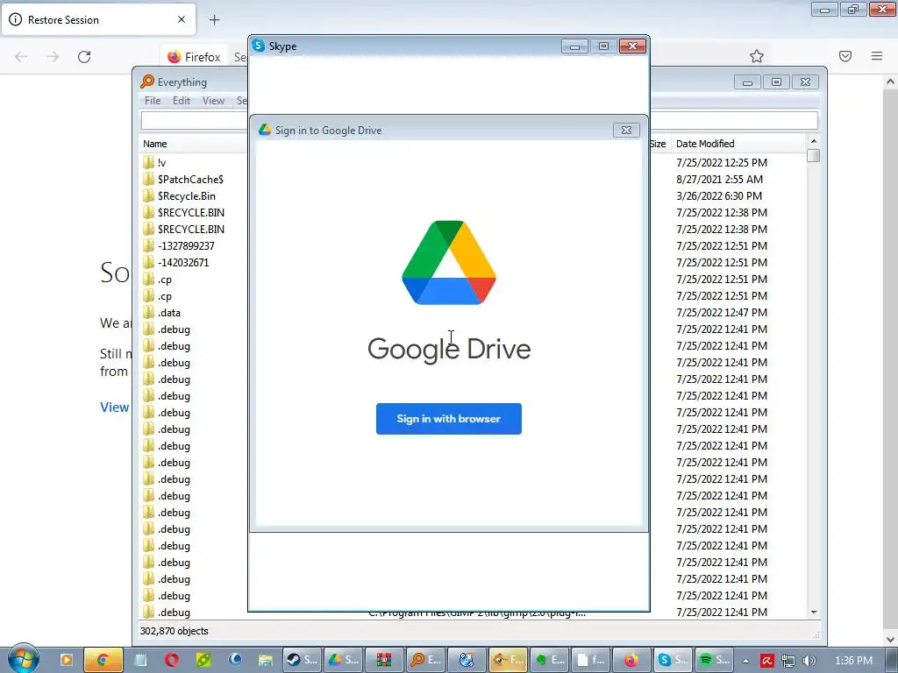Click the 302,870 objects status text
The height and width of the screenshot is (673, 898).
coord(175,631)
